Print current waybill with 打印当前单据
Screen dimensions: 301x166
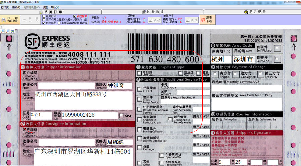pos(10,19)
